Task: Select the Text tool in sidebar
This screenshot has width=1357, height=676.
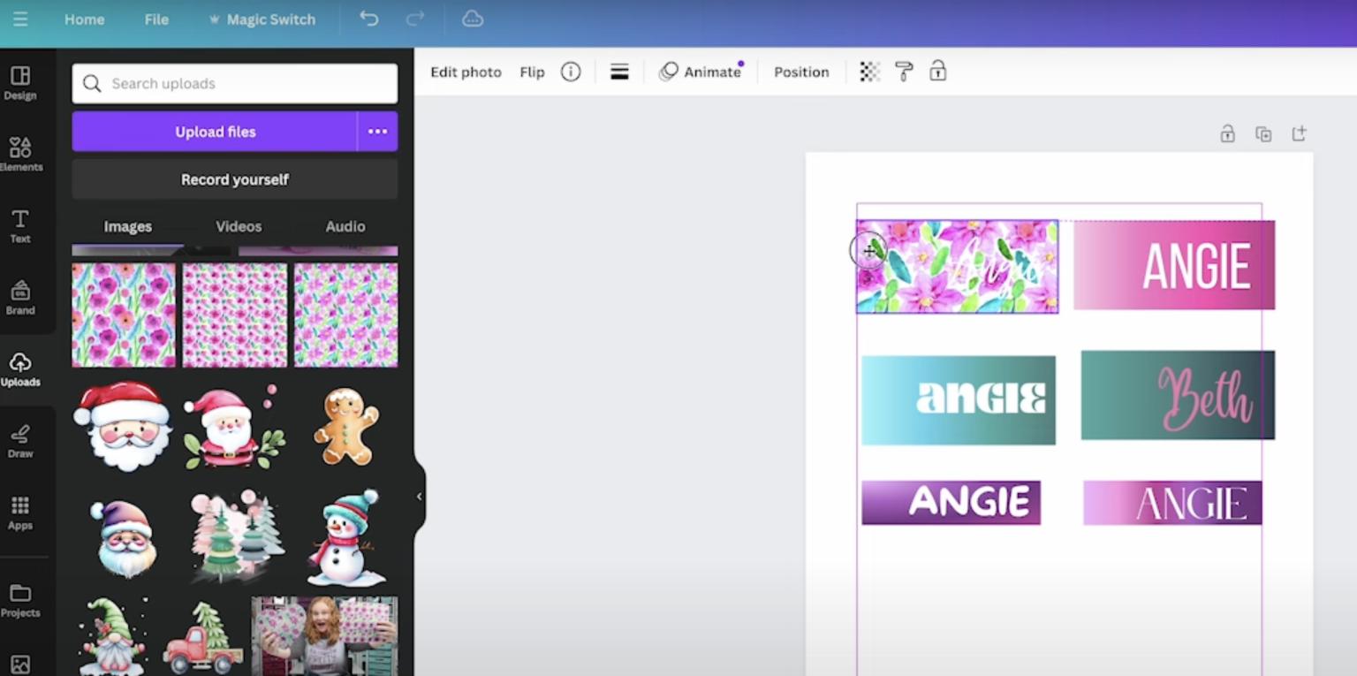Action: (20, 225)
